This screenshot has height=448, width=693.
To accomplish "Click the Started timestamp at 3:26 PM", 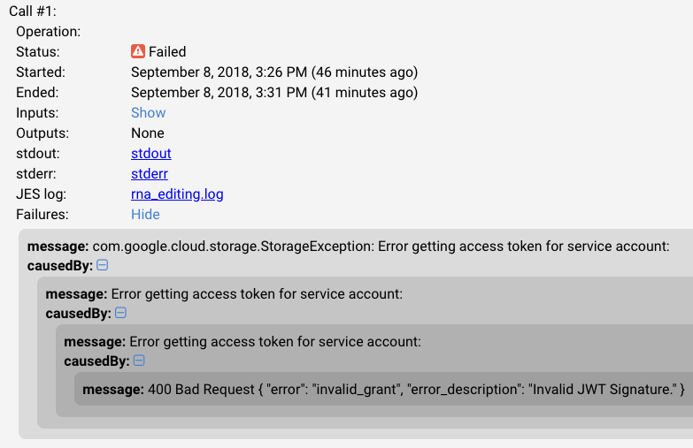I will (273, 72).
